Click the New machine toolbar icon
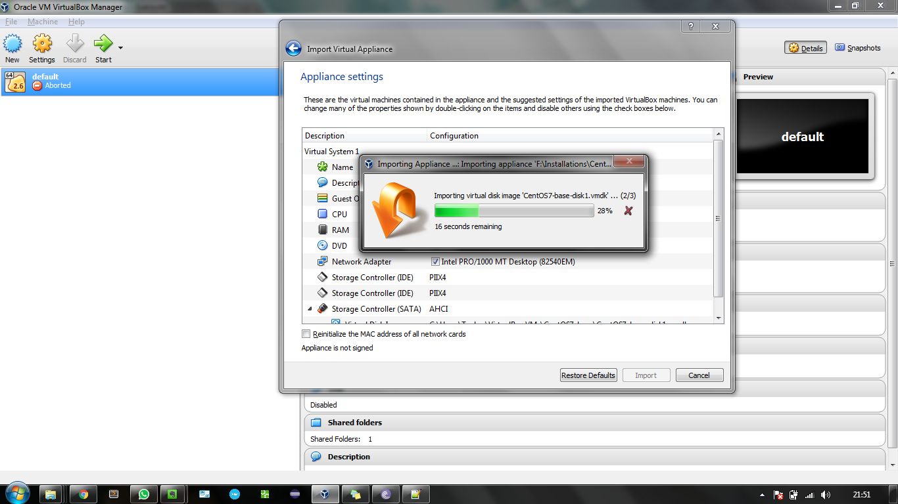898x504 pixels. pos(12,44)
